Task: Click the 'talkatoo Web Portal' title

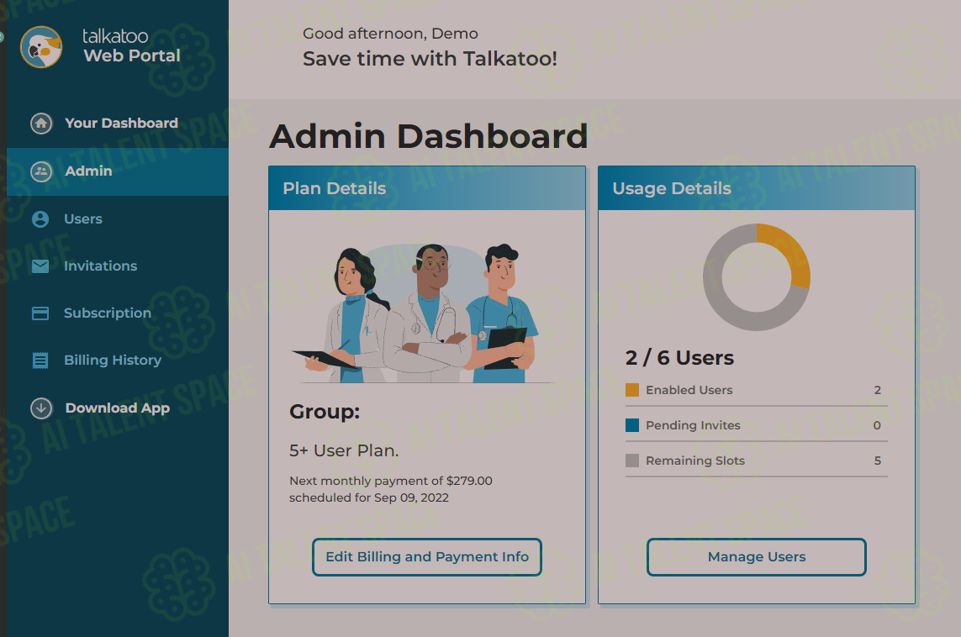Action: point(131,46)
